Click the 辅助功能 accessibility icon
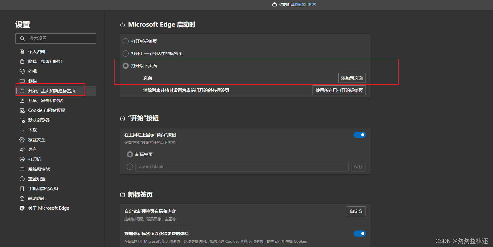 [22, 198]
